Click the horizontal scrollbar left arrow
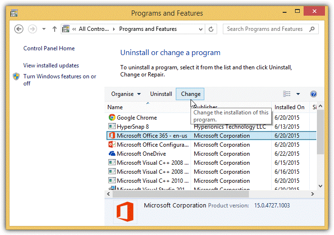This screenshot has width=334, height=235. pos(108,194)
